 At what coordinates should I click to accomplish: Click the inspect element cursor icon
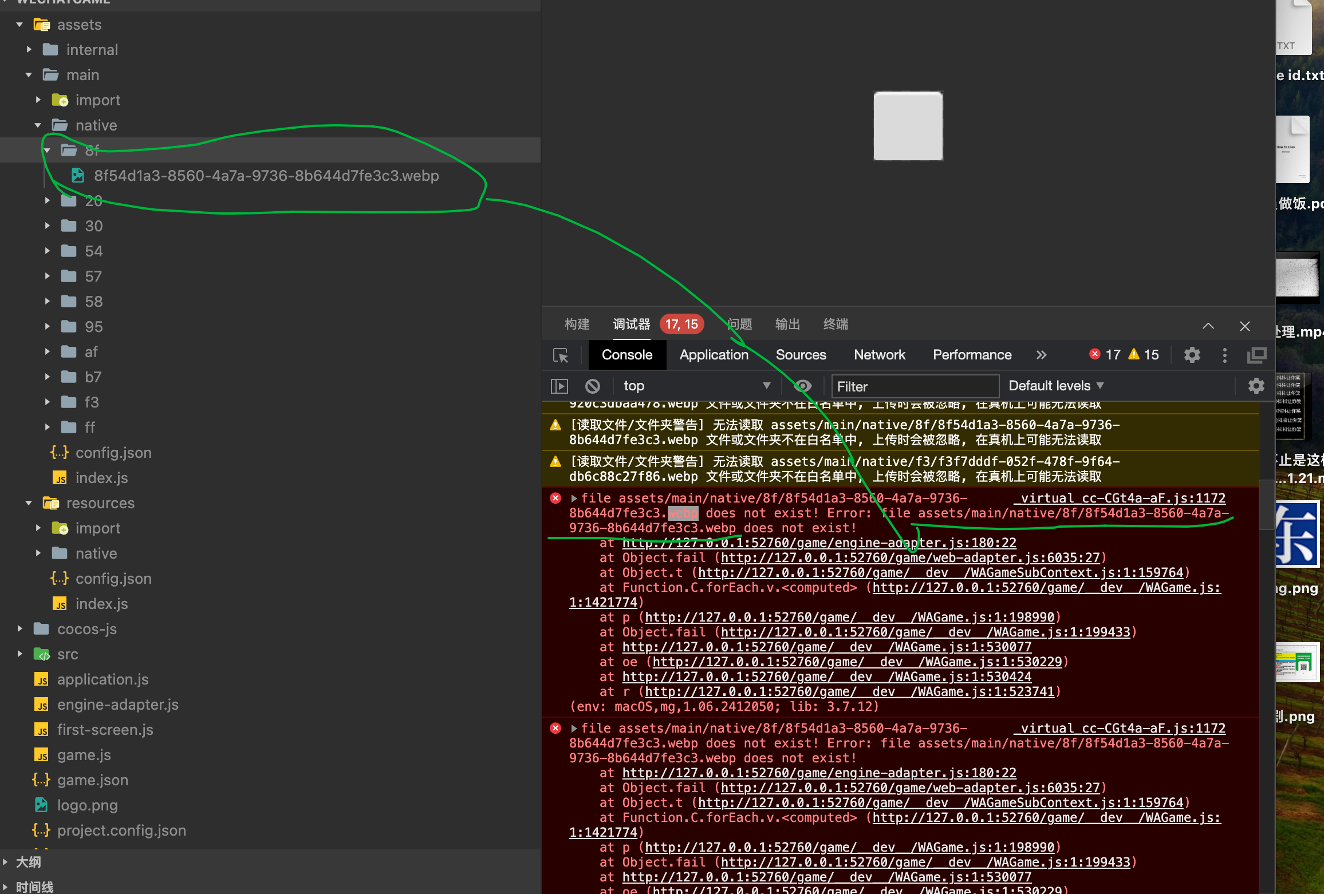click(561, 355)
